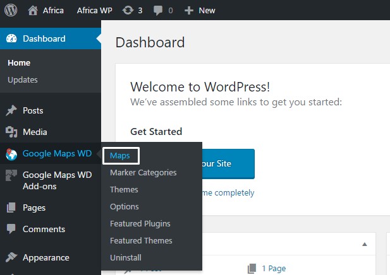Collapse the dashboard widget using the arrow
Image resolution: width=390 pixels, height=275 pixels.
pos(365,244)
